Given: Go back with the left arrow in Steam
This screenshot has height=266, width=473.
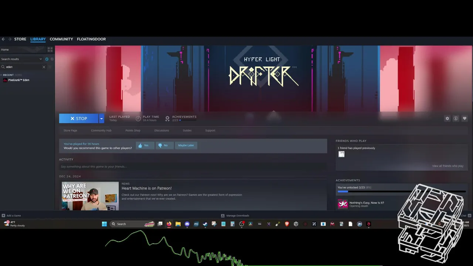Looking at the screenshot, I should pos(3,39).
